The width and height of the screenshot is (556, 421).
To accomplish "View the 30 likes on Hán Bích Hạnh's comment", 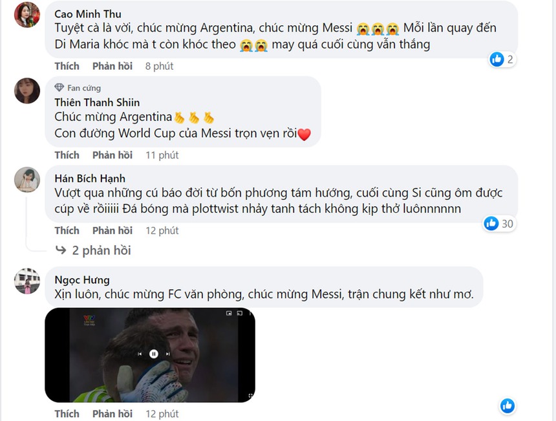I will pos(498,224).
